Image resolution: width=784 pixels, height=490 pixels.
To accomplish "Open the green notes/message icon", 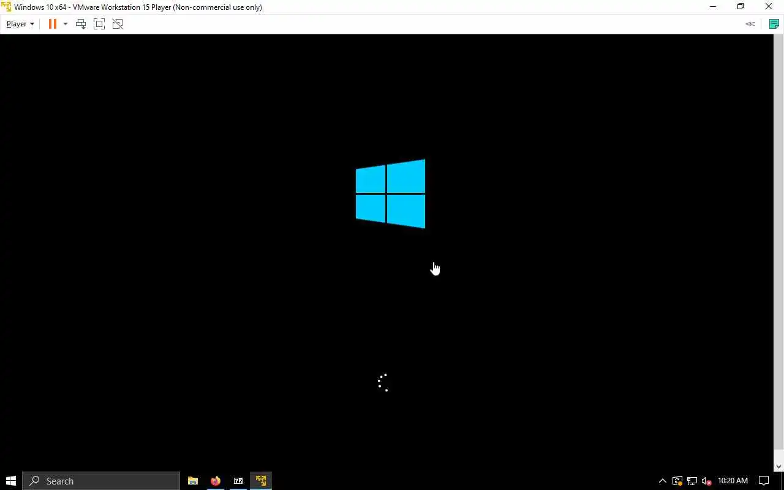I will 774,24.
